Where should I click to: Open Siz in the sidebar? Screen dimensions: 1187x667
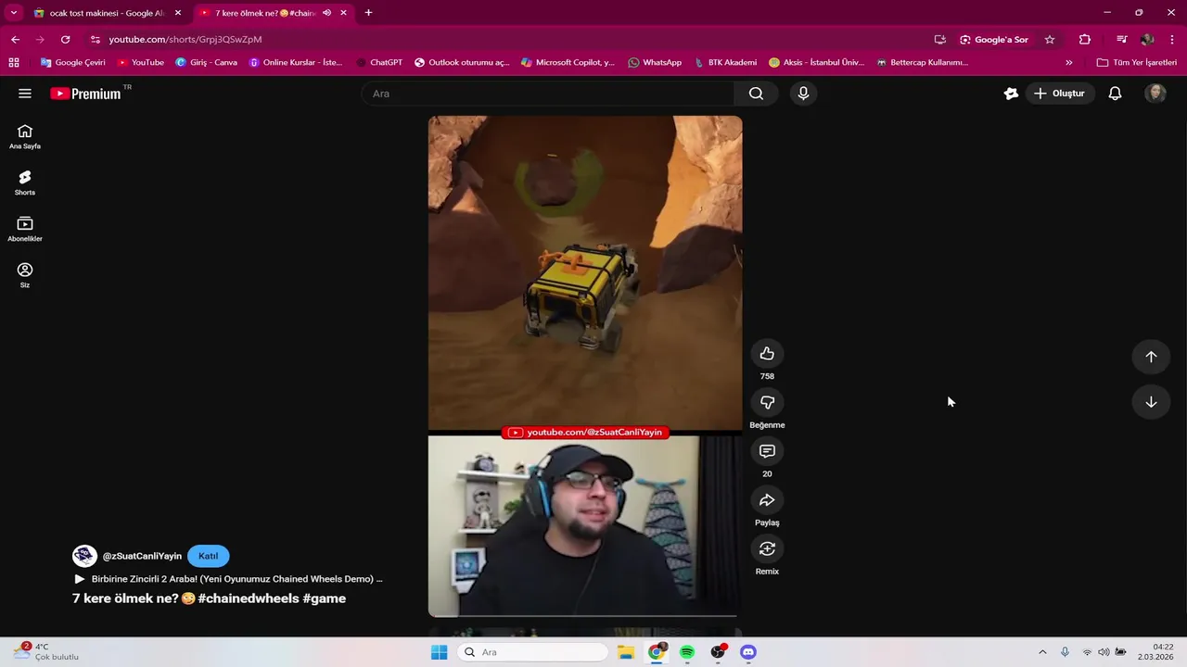click(25, 275)
